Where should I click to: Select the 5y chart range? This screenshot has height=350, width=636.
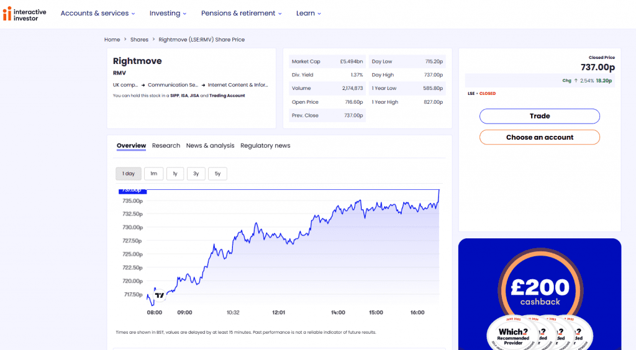pyautogui.click(x=217, y=174)
